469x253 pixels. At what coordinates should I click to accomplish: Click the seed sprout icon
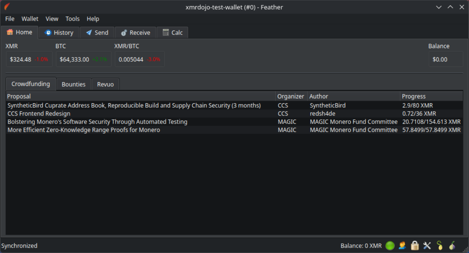tap(440, 246)
